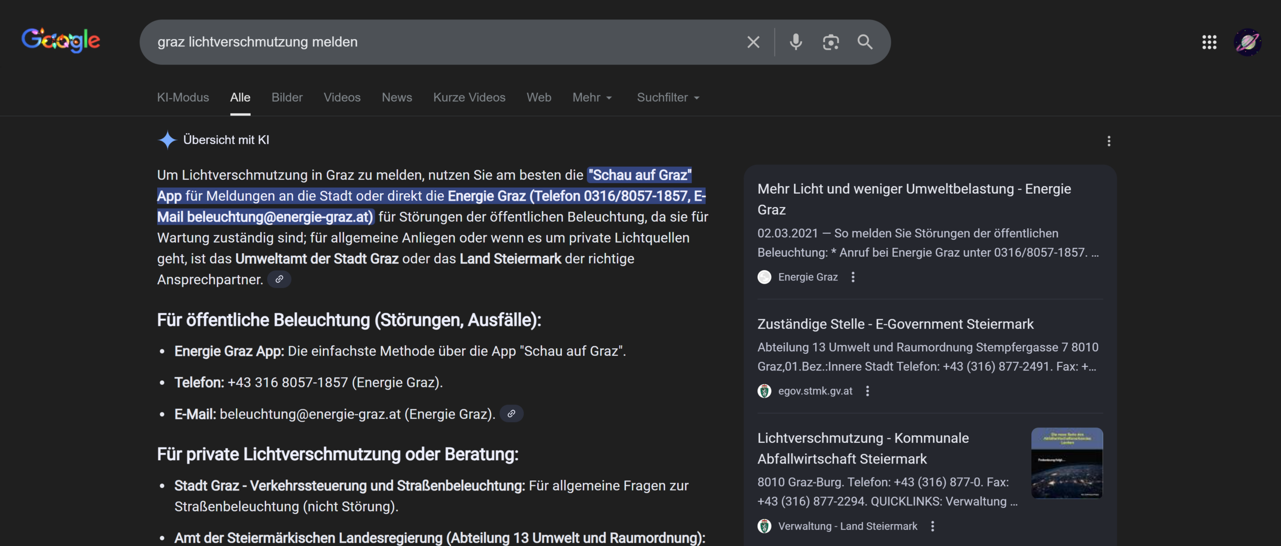
Task: Click the magnifying glass search icon
Action: (x=865, y=42)
